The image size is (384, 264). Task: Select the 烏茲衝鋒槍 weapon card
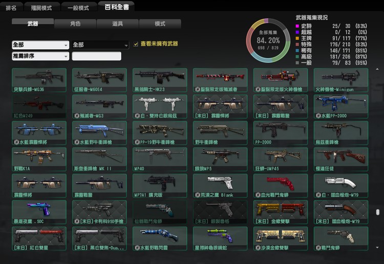[341, 133]
